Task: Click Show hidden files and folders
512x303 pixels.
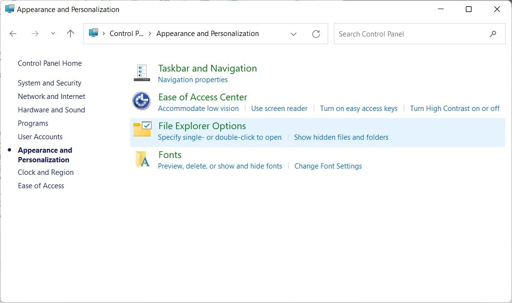Action: coord(341,137)
